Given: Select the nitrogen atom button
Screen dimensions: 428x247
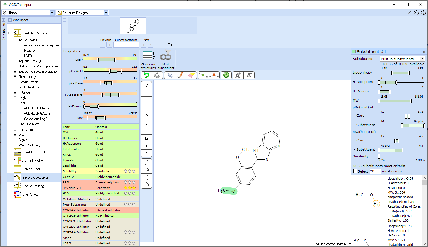Looking at the screenshot, I should (146, 100).
